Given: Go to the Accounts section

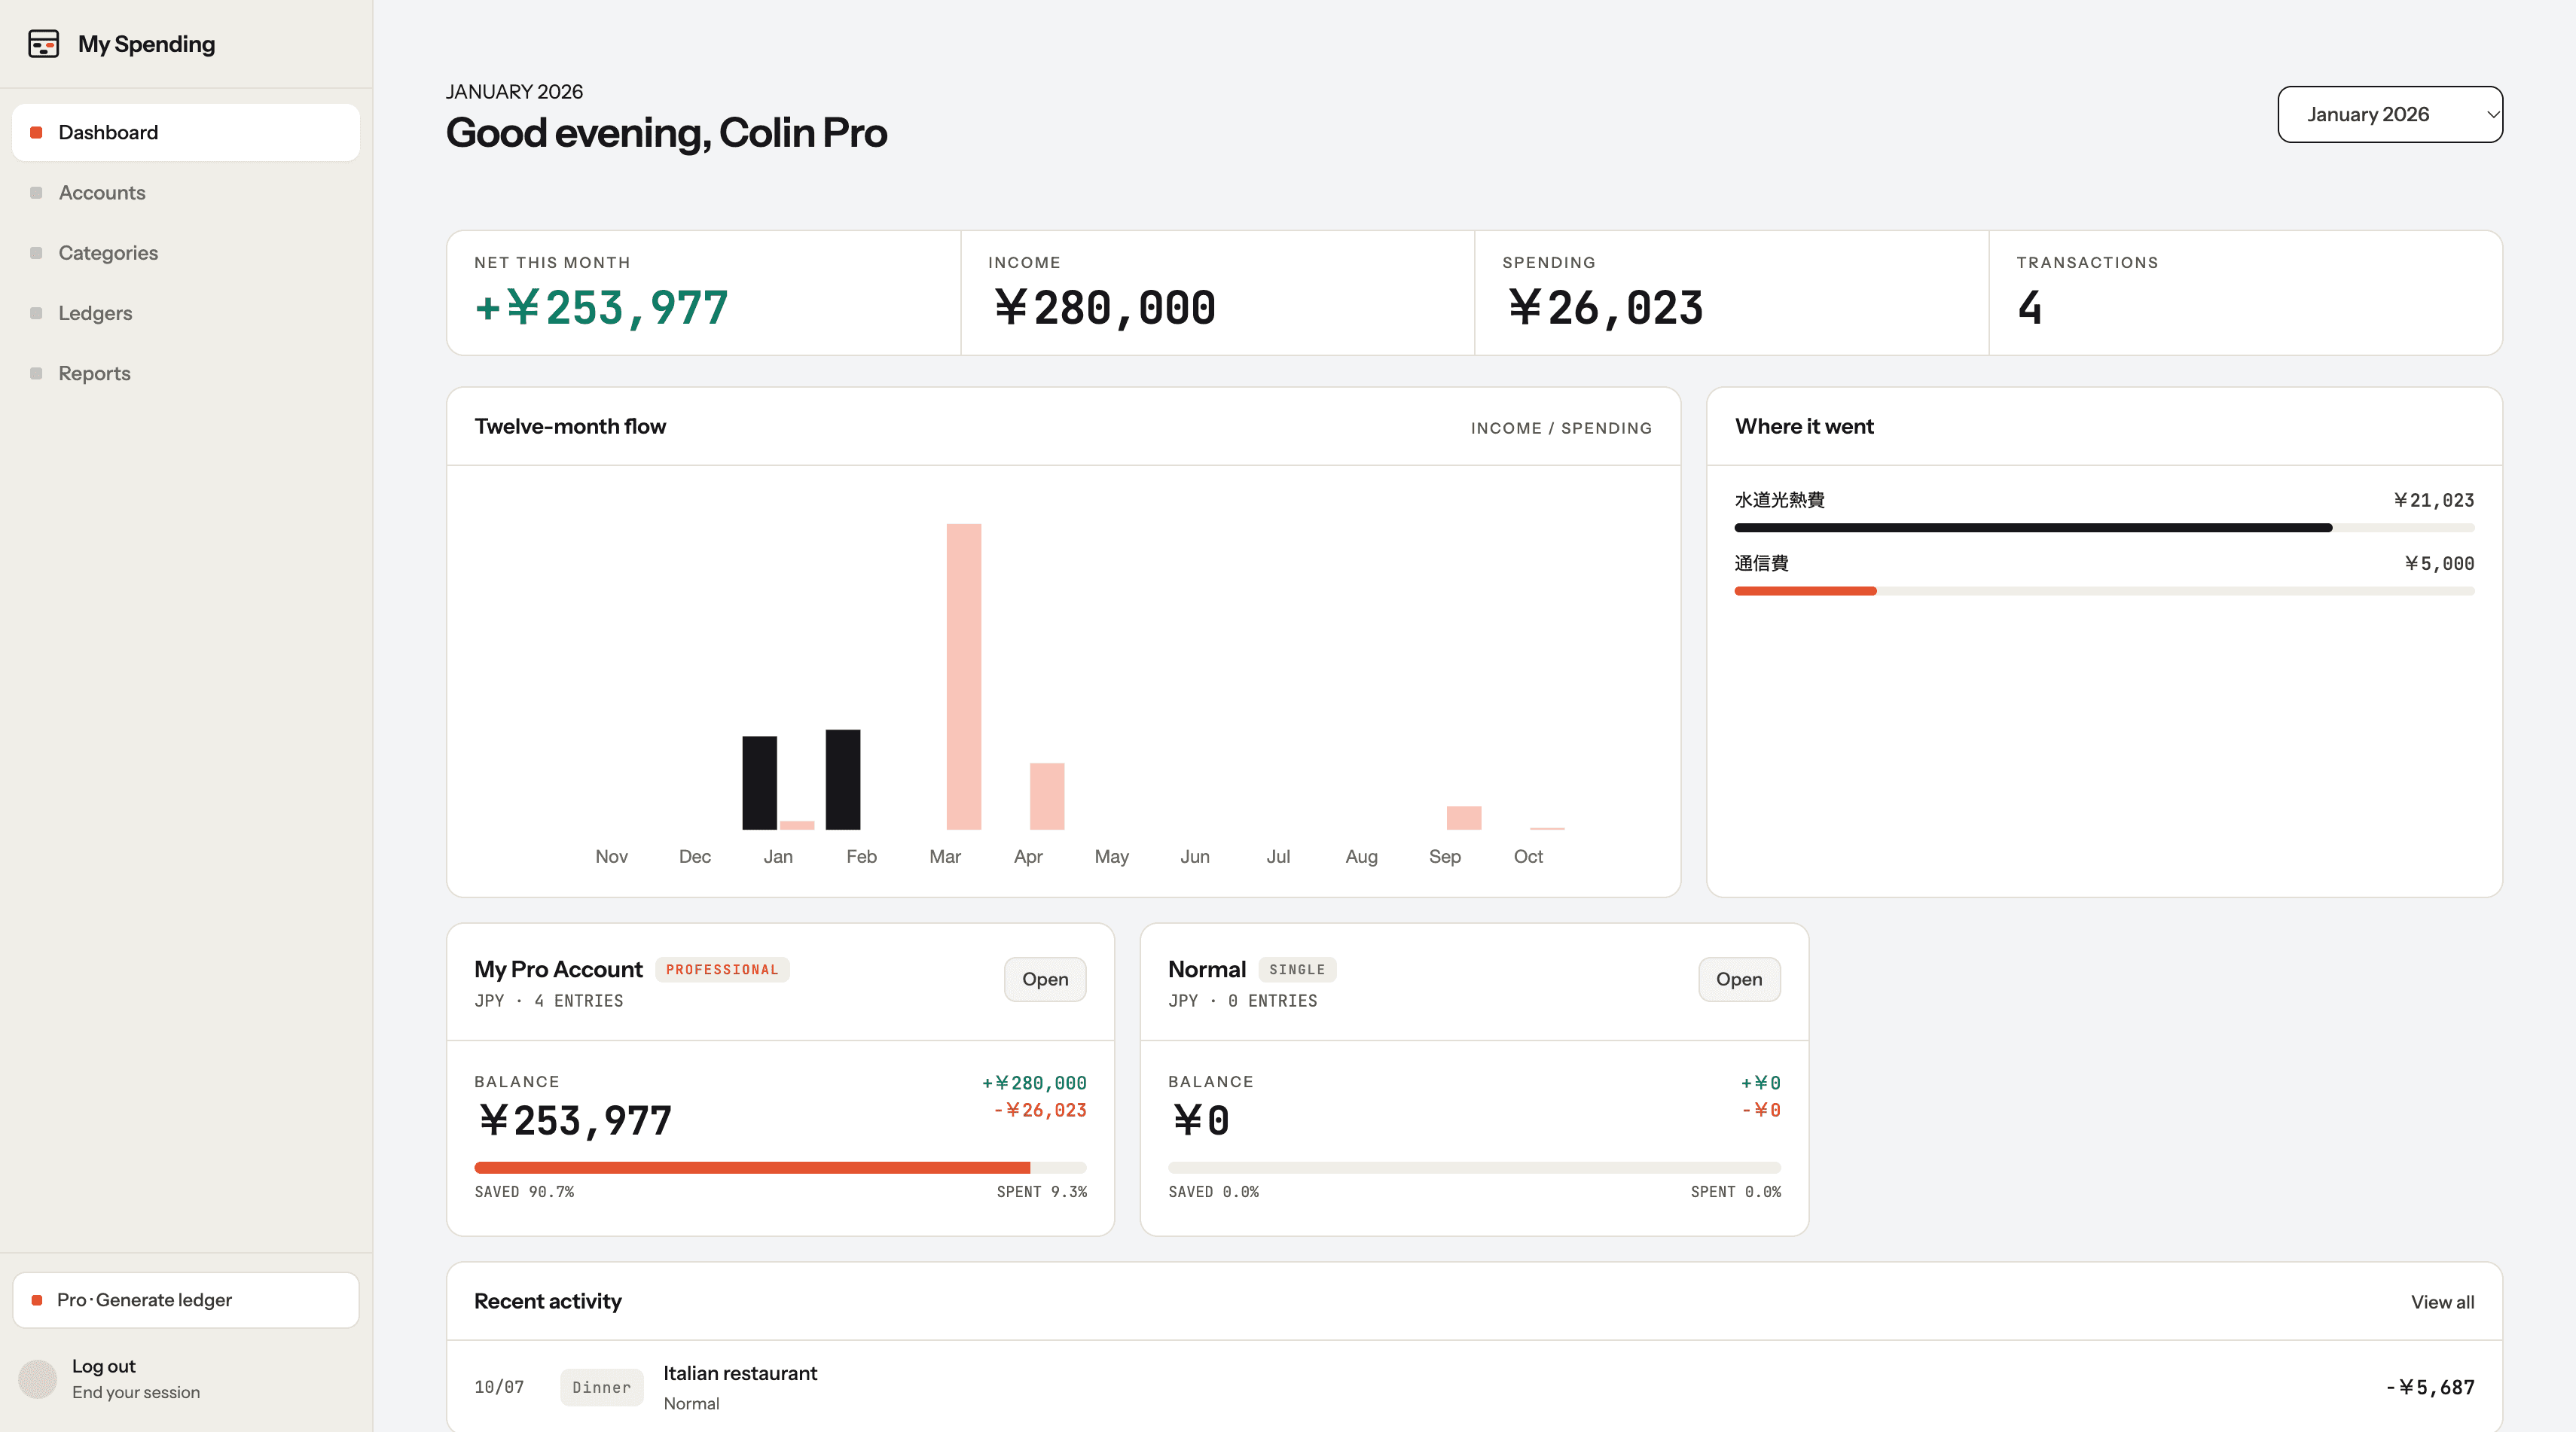Looking at the screenshot, I should coord(186,193).
